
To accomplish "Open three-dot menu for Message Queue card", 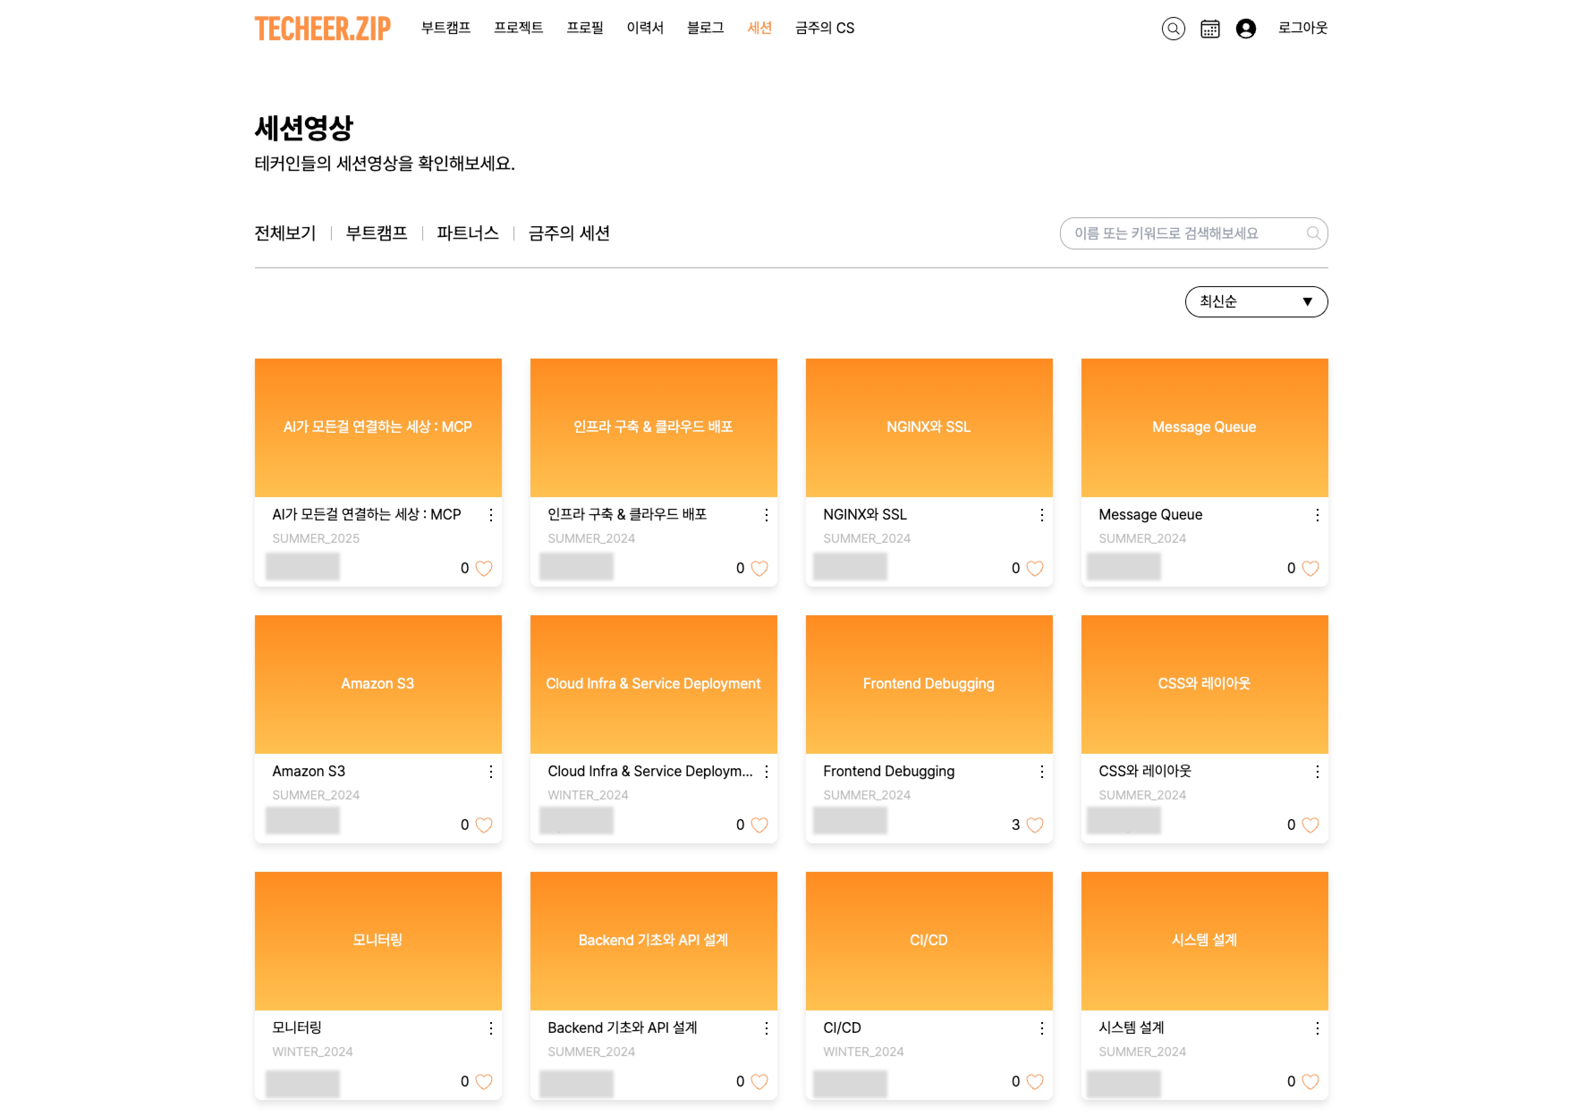I will pos(1317,515).
